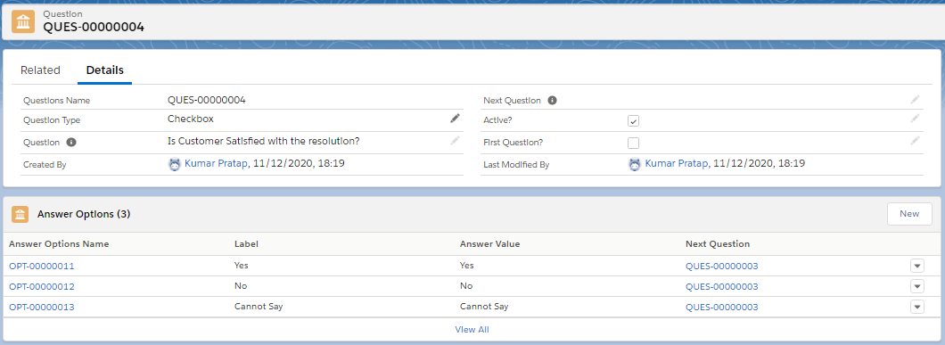Click 'Is Customer Satisfied with the resolution?' text
The height and width of the screenshot is (345, 945).
point(264,141)
